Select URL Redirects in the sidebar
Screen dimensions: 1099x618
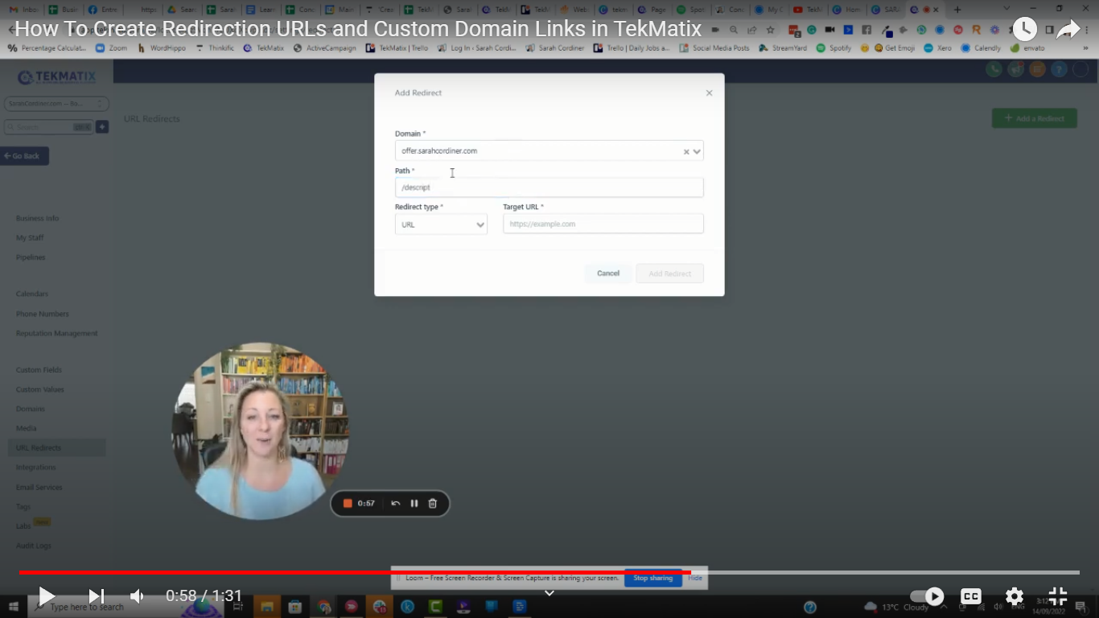[56, 447]
